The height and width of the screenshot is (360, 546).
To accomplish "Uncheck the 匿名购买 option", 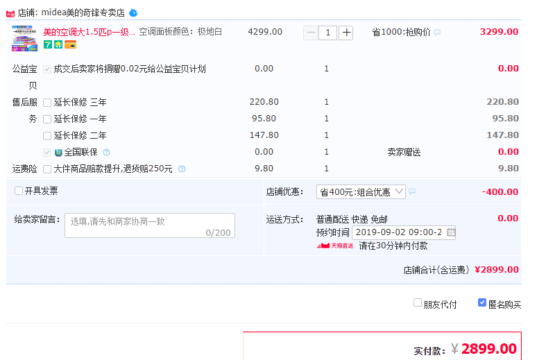I will click(482, 302).
